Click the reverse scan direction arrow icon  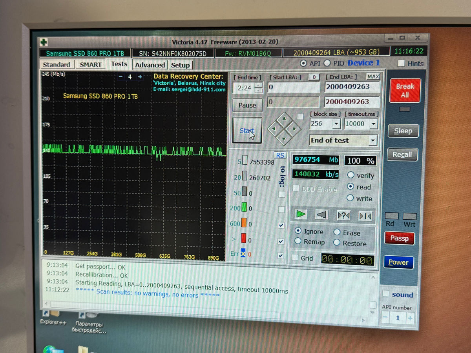(322, 215)
